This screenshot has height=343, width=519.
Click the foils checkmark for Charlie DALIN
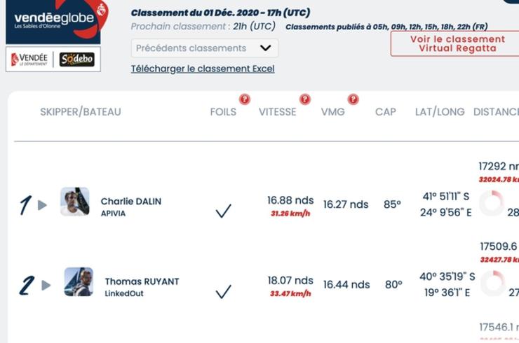pos(224,211)
